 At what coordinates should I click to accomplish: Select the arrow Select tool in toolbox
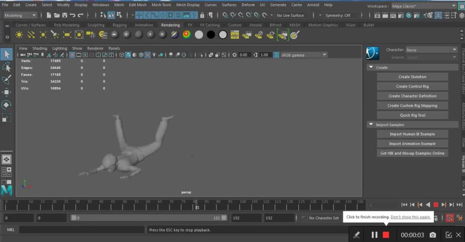[x=7, y=54]
